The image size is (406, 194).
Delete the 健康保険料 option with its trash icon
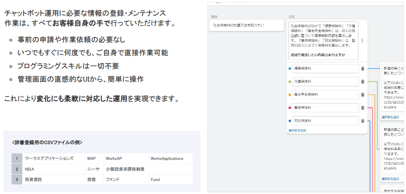pos(363,69)
